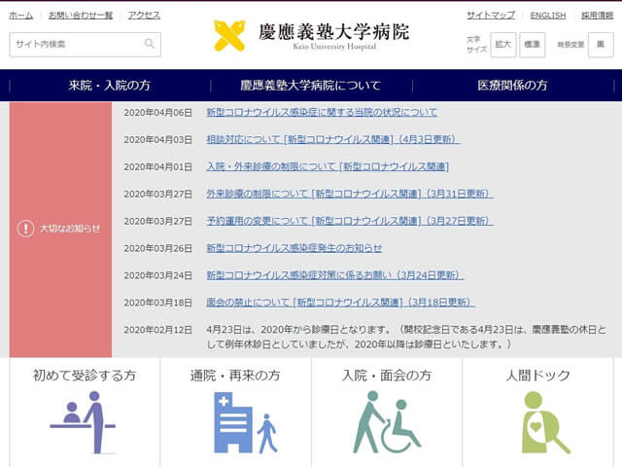The width and height of the screenshot is (622, 467).
Task: Click the Keio crossed pens logo
Action: [229, 36]
